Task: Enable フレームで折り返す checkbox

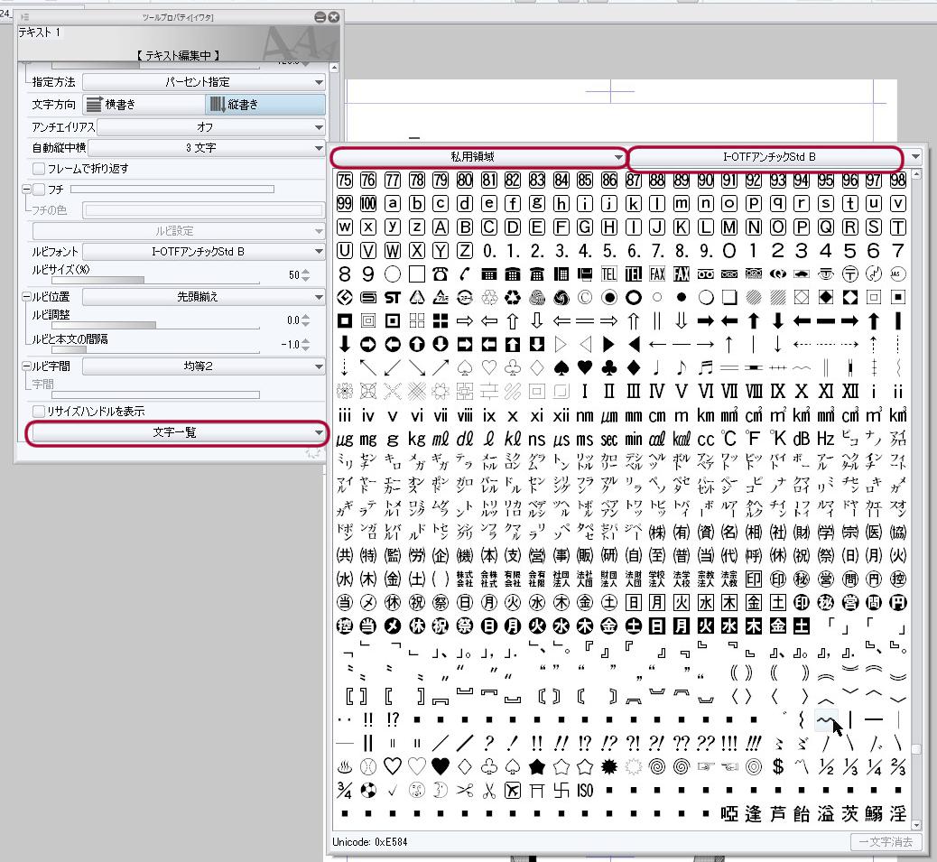Action: point(39,169)
